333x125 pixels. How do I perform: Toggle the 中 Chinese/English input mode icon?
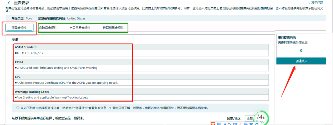click(219, 124)
